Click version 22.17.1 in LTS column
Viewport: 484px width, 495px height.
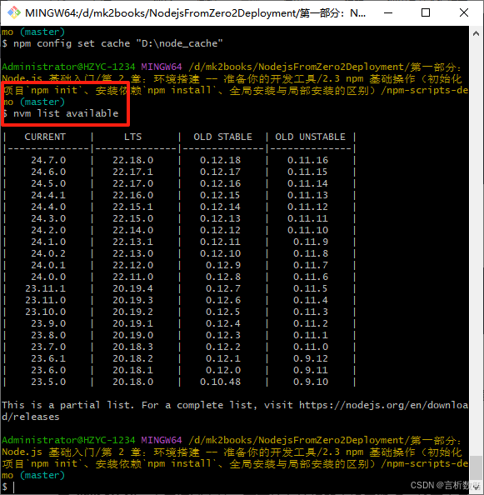(132, 172)
